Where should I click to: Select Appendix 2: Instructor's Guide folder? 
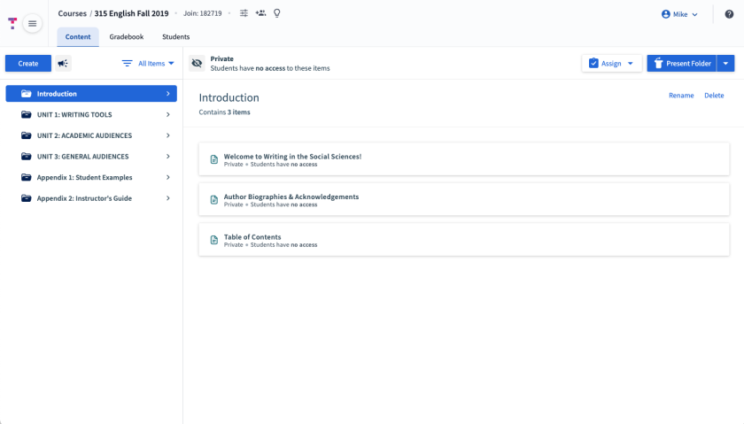pyautogui.click(x=84, y=198)
